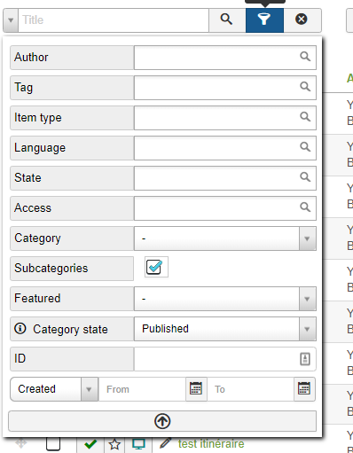
Task: Open the Category state Published dropdown
Action: [225, 329]
